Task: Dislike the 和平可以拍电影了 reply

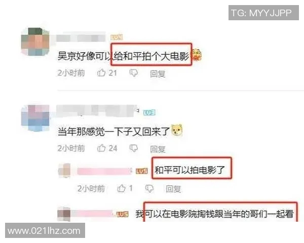Action: click(149, 188)
